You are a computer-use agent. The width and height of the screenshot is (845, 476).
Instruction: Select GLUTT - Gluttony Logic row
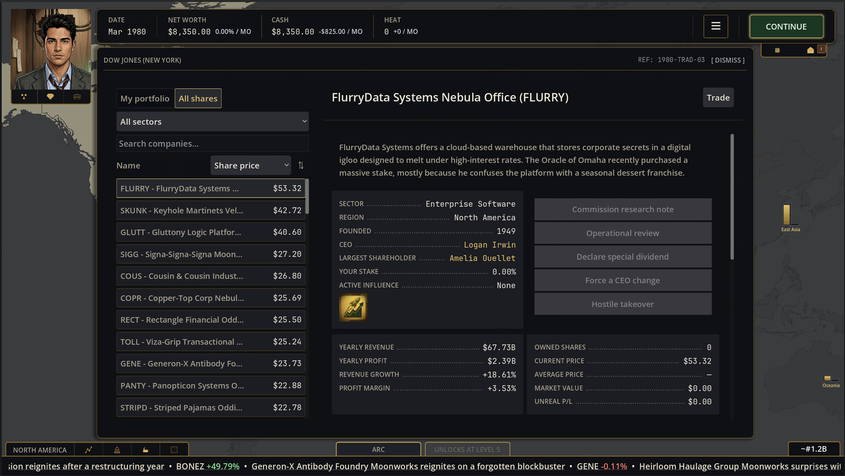coord(211,232)
